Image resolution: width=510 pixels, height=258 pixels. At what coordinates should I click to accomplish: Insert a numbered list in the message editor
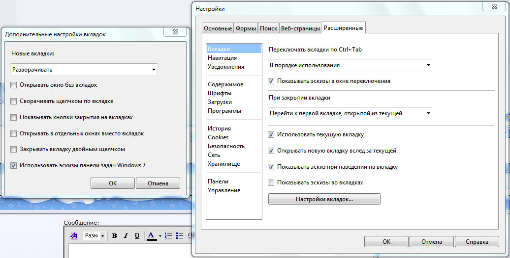[168, 235]
